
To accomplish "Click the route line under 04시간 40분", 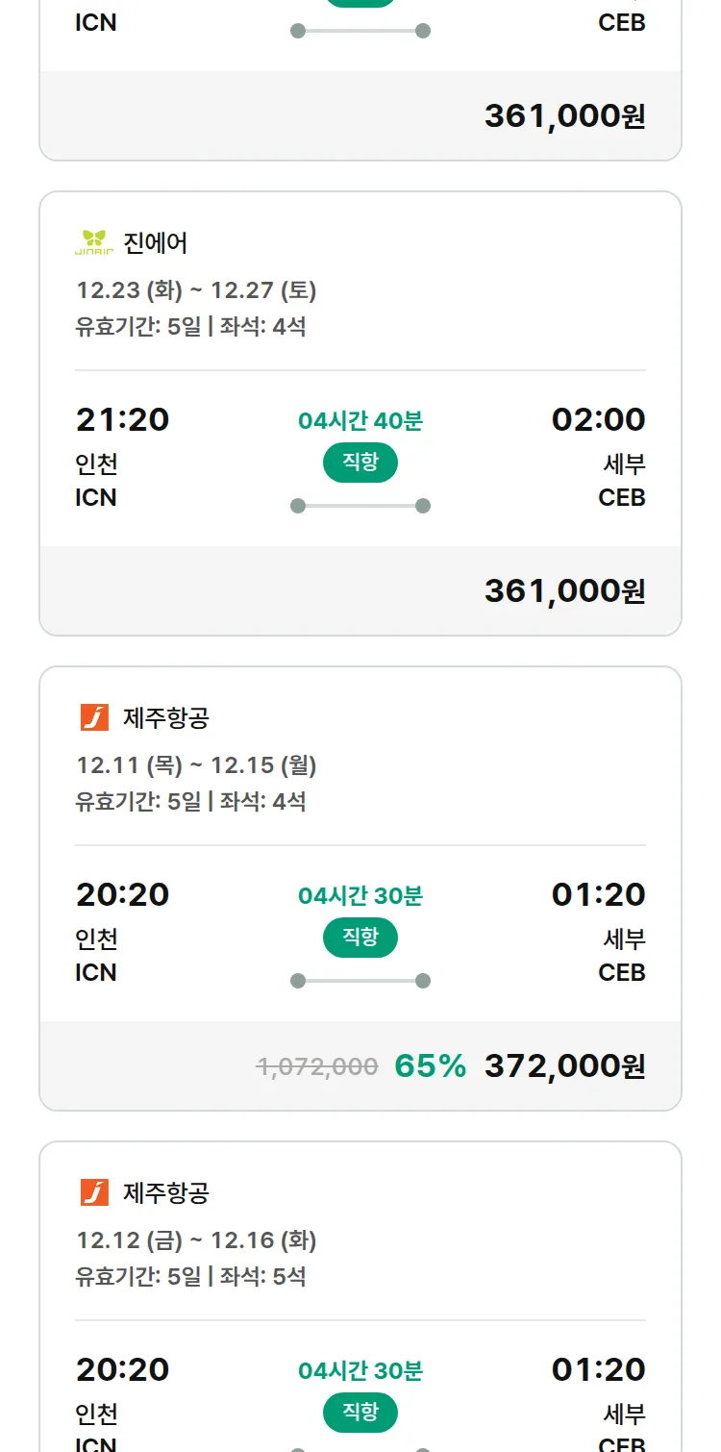I will click(360, 506).
